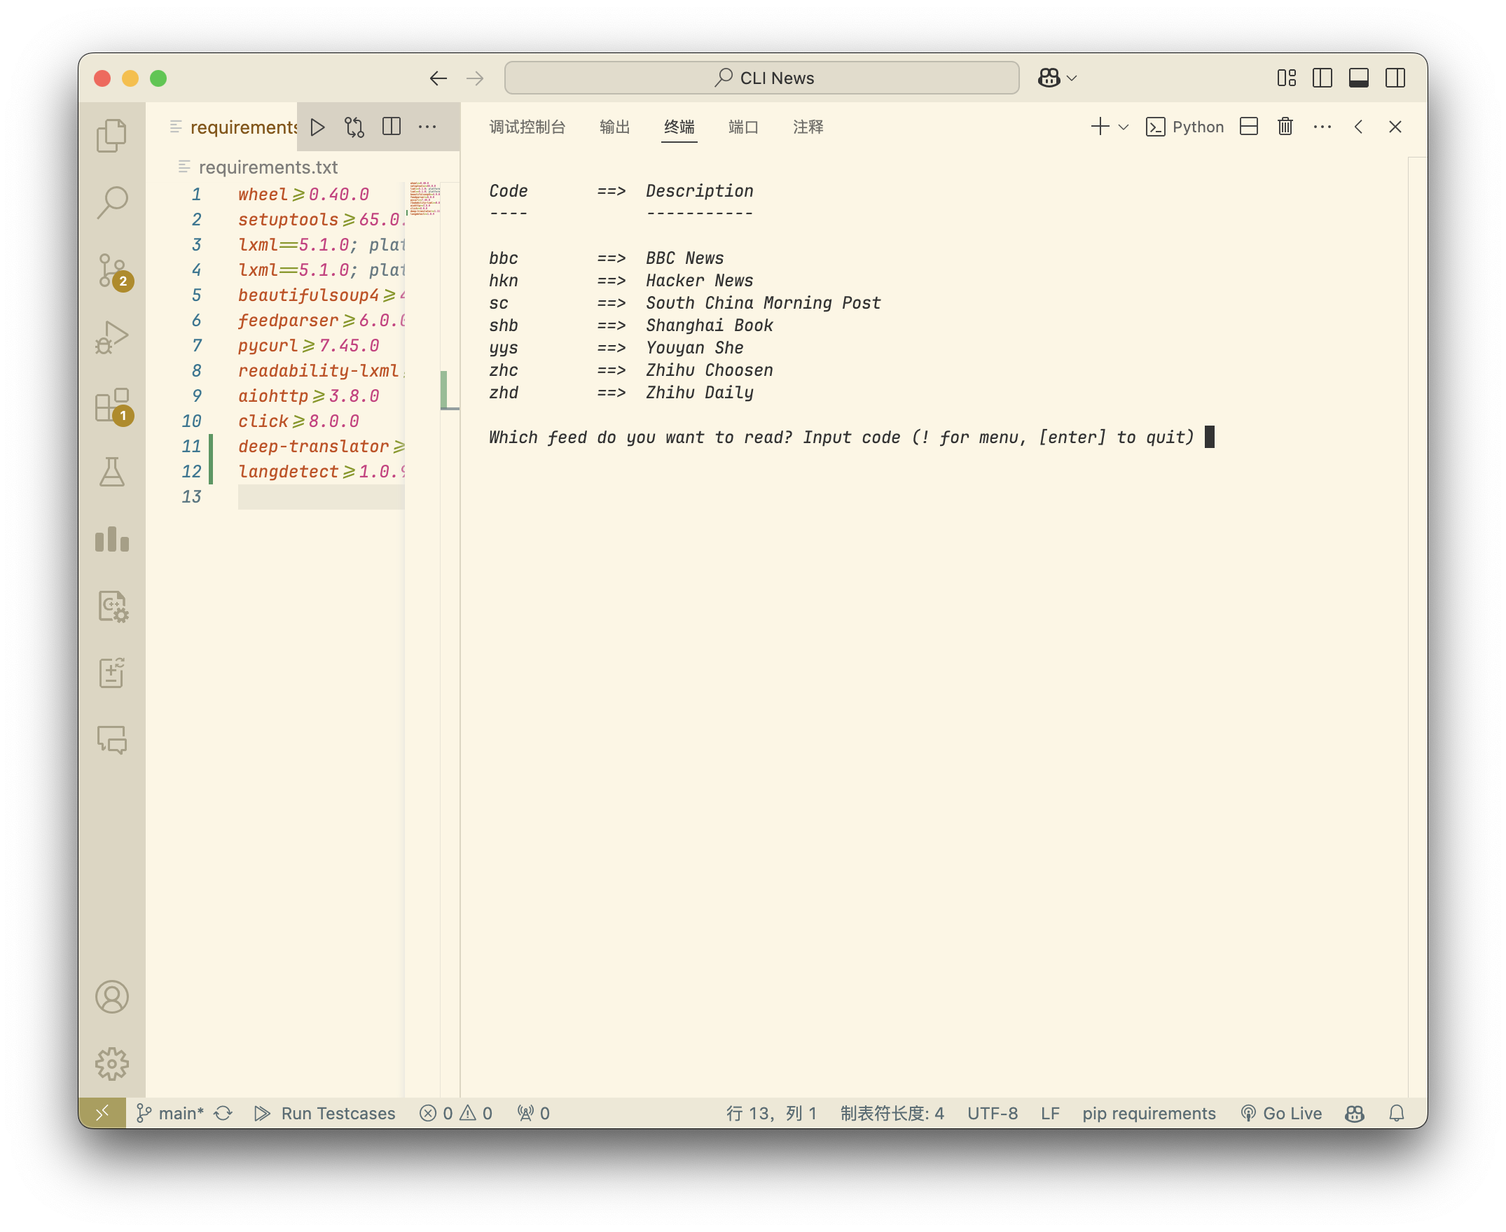Switch to the 调试控制台 panel tab

click(527, 127)
